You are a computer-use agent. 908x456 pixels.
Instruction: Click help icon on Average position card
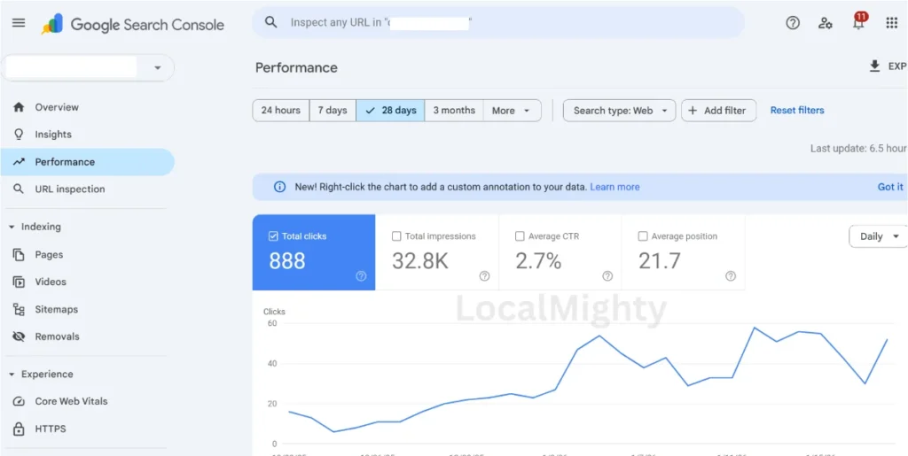(731, 276)
